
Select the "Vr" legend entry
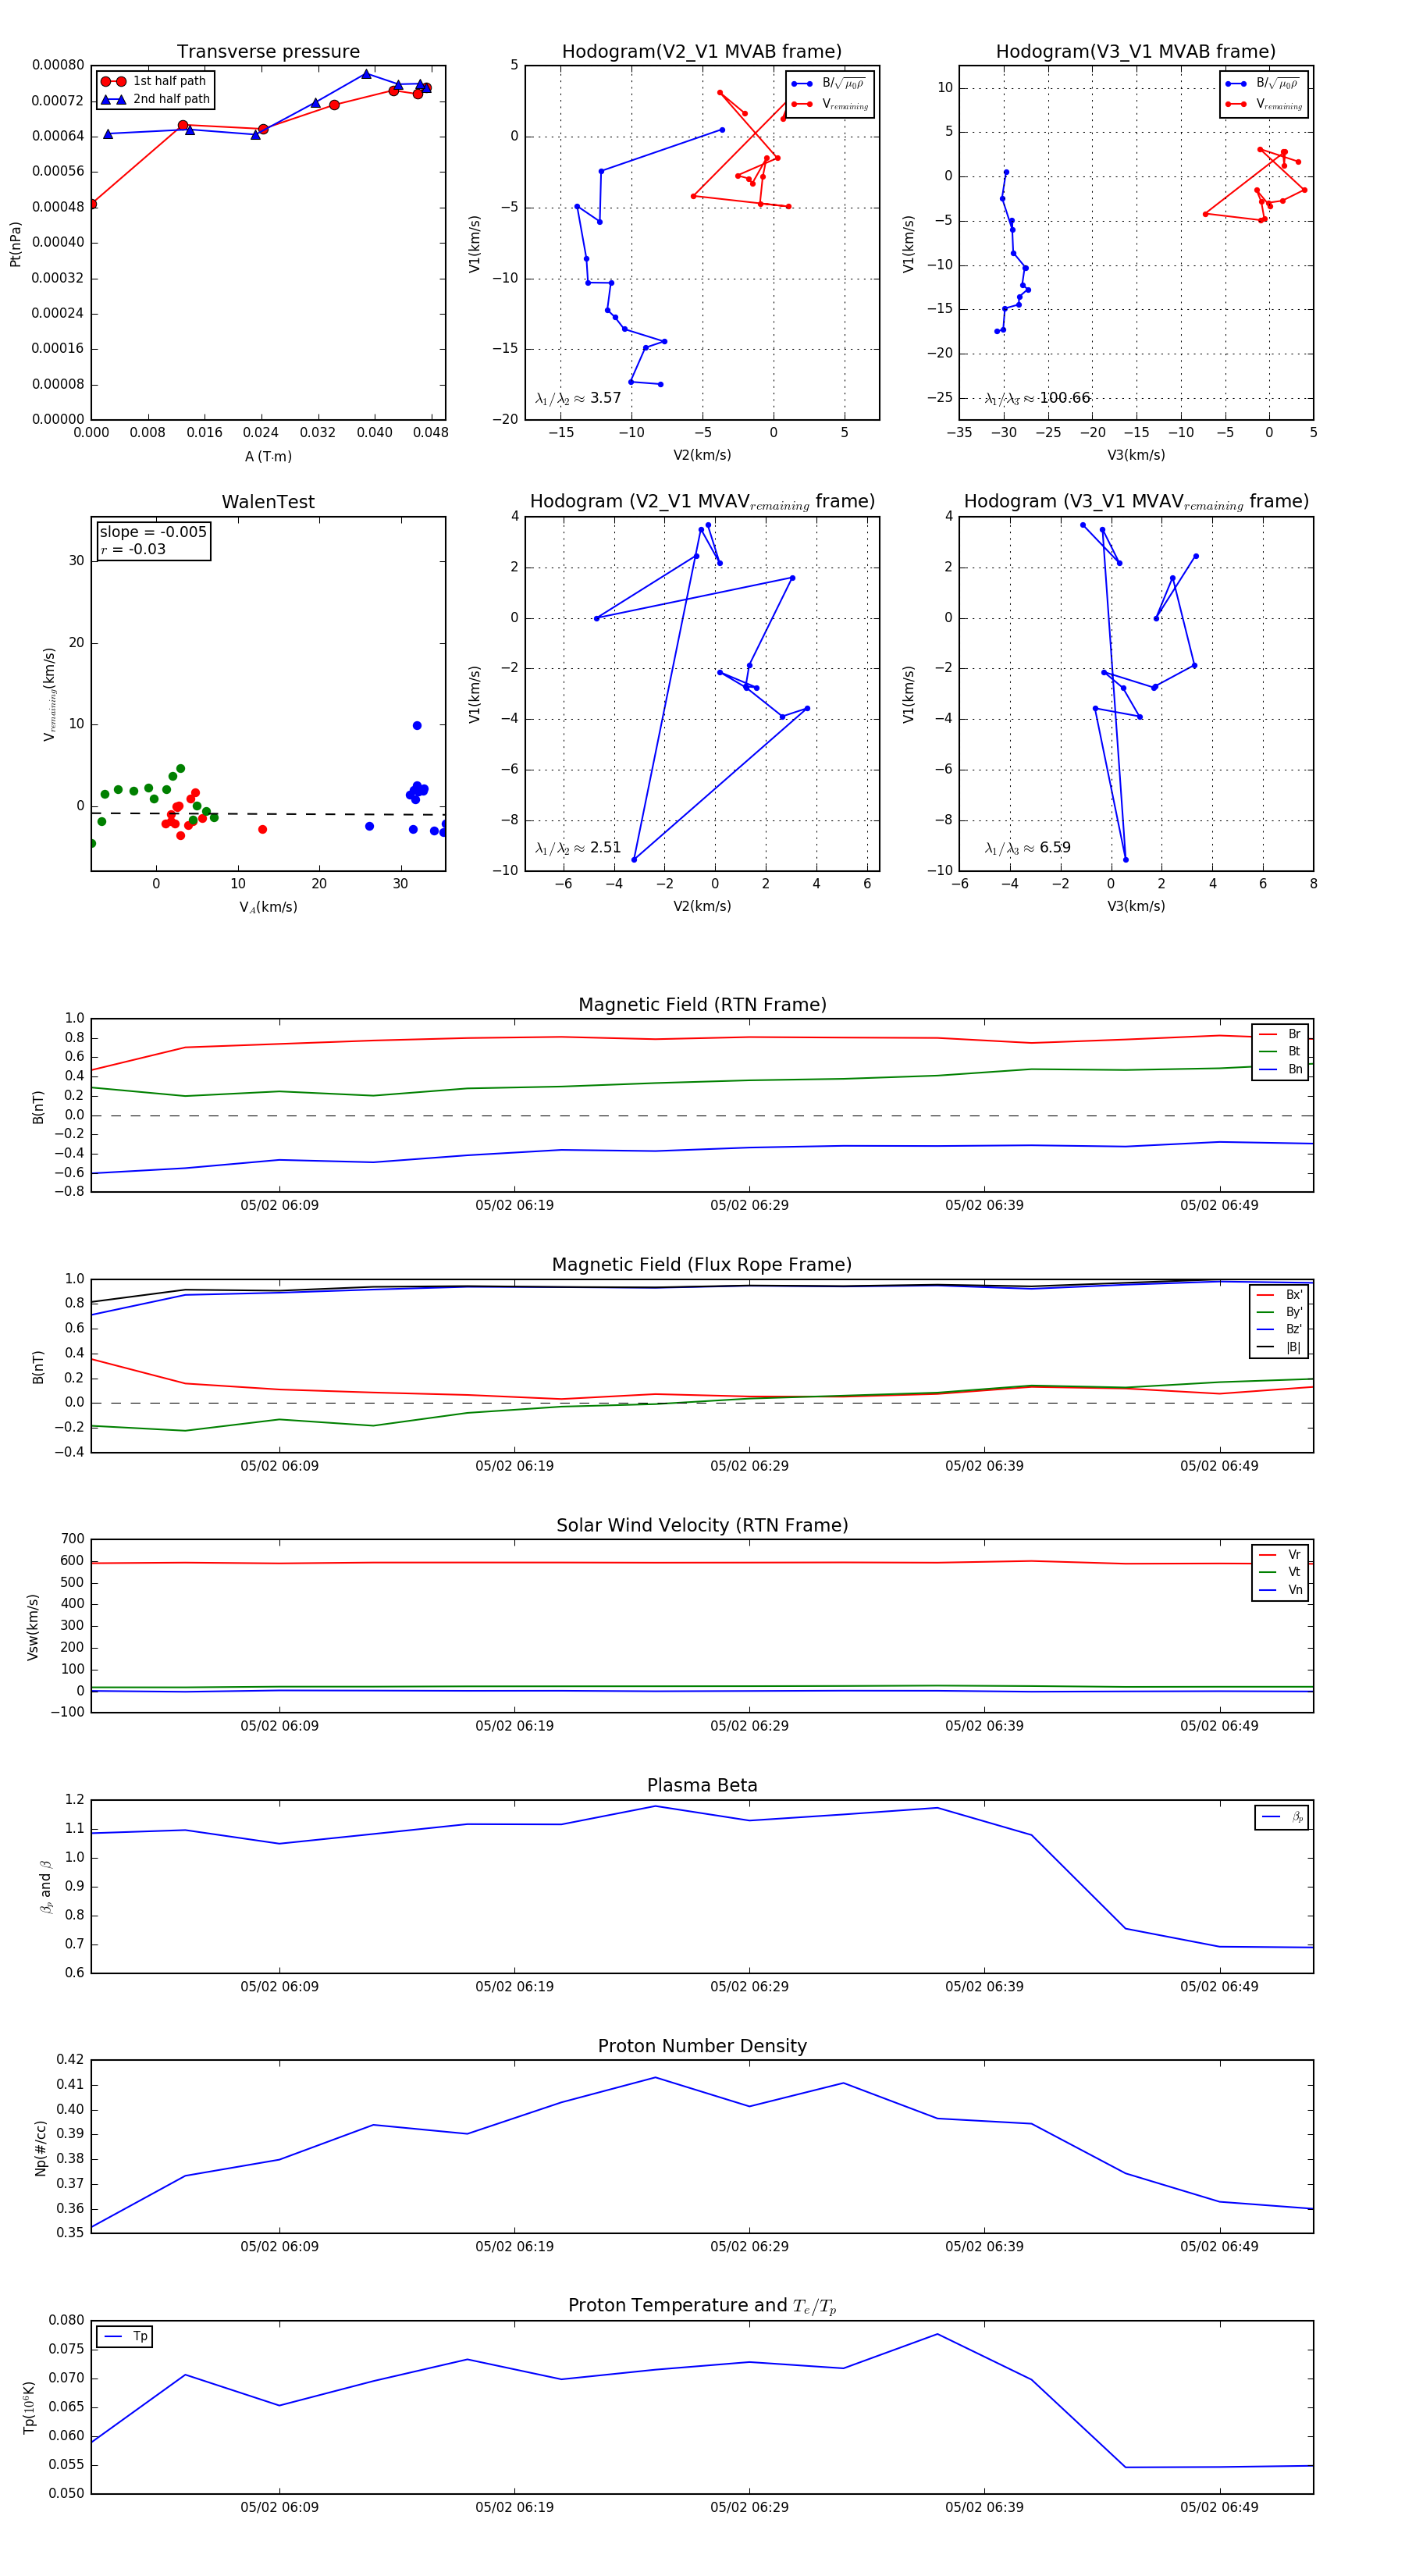coord(1280,1555)
